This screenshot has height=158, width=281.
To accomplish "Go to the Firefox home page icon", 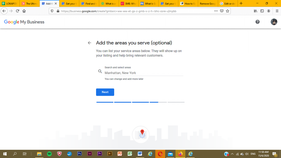I will point(24,11).
